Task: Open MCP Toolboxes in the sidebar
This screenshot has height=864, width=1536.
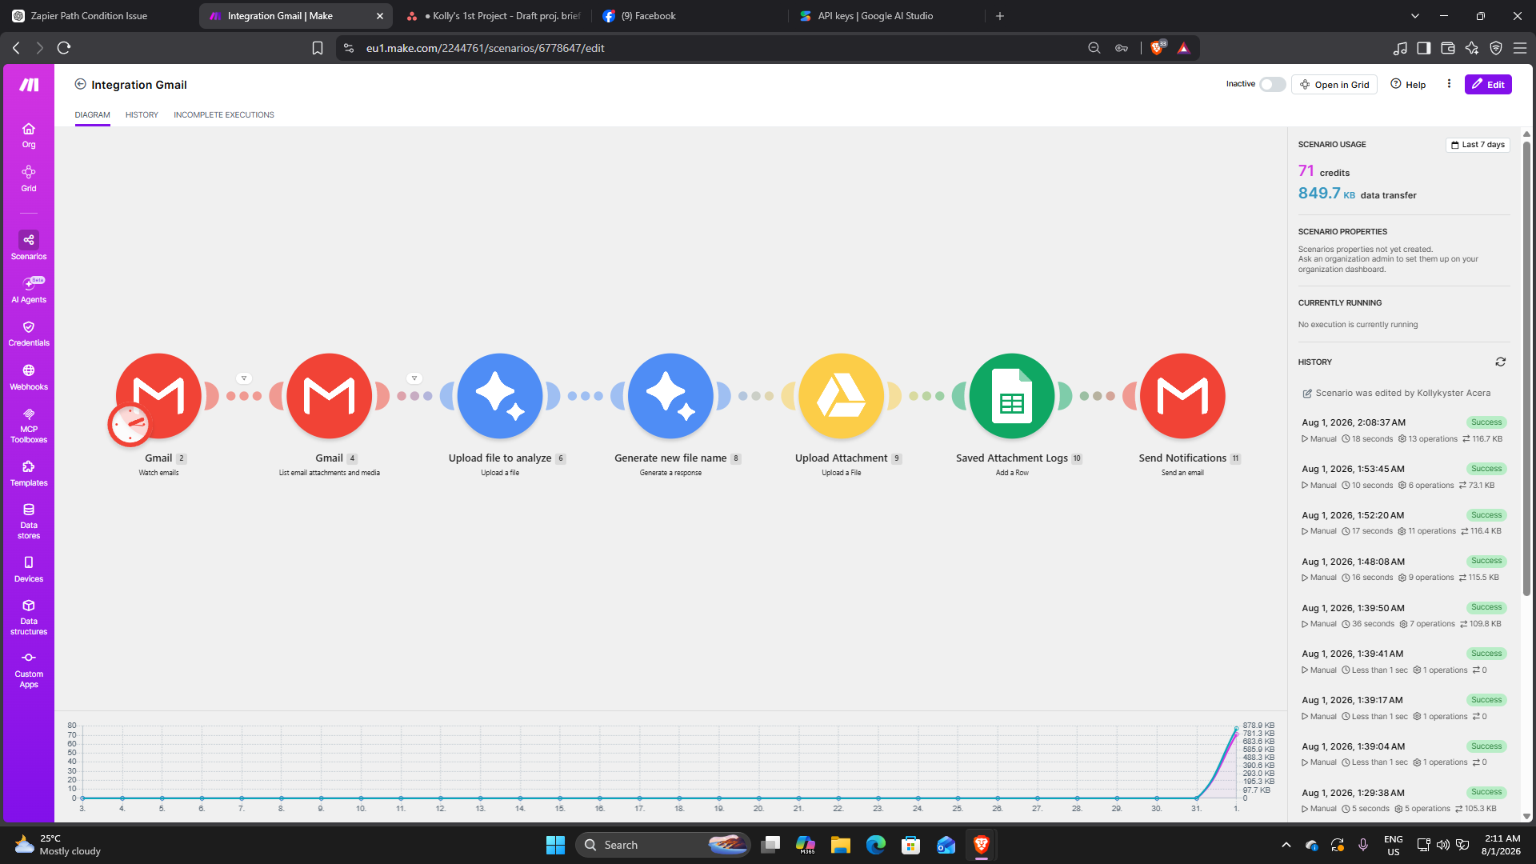Action: pos(29,425)
